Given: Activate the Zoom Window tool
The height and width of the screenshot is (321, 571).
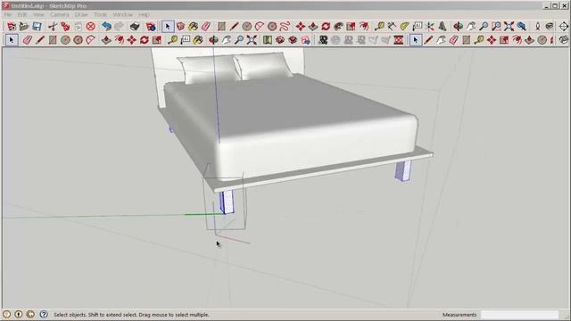Looking at the screenshot, I should tap(496, 26).
